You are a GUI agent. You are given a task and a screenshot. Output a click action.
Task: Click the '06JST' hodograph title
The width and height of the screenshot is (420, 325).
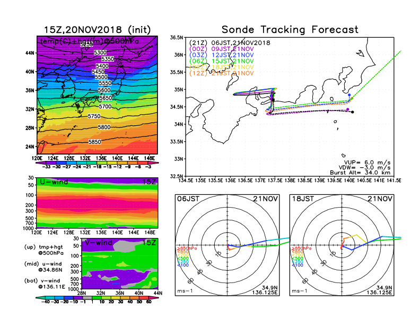(188, 199)
